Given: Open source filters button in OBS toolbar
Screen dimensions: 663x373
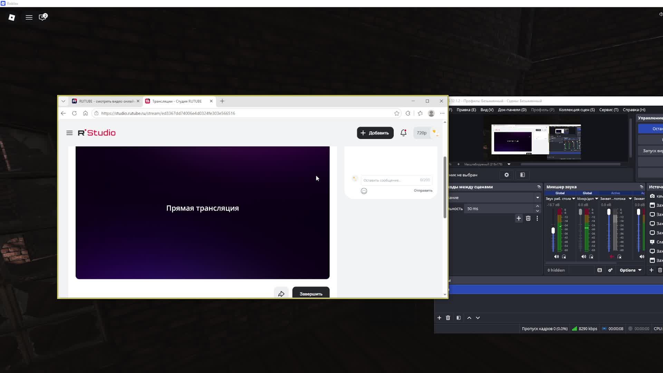Looking at the screenshot, I should [522, 175].
